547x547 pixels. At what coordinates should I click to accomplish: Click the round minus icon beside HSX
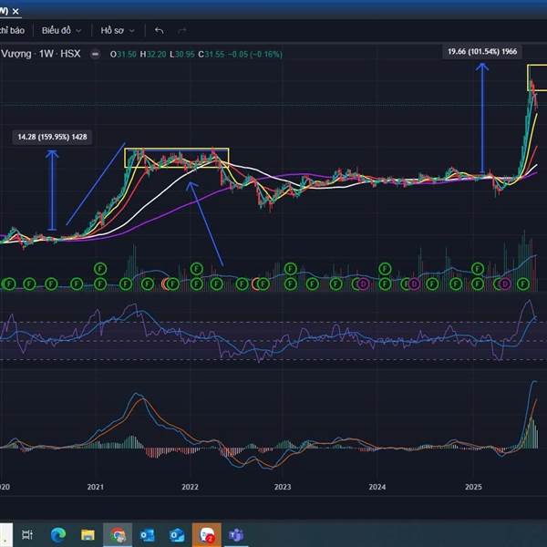(96, 54)
